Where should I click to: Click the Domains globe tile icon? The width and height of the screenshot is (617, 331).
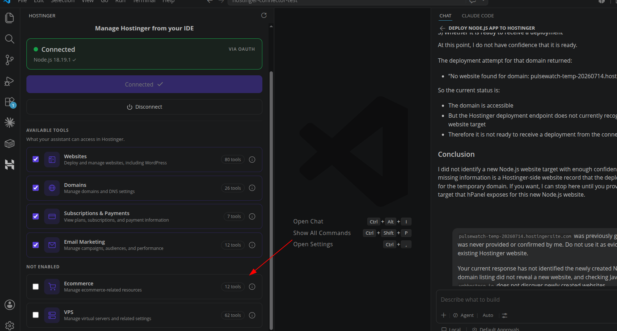pos(52,188)
